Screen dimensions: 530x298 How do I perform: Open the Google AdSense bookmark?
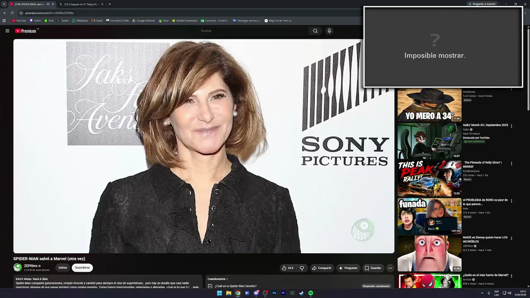(144, 21)
